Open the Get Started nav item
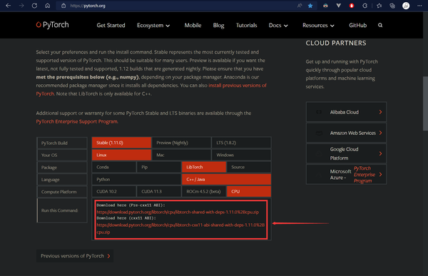The image size is (428, 276). [x=111, y=26]
